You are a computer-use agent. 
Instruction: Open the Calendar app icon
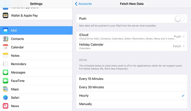[x=6, y=47]
